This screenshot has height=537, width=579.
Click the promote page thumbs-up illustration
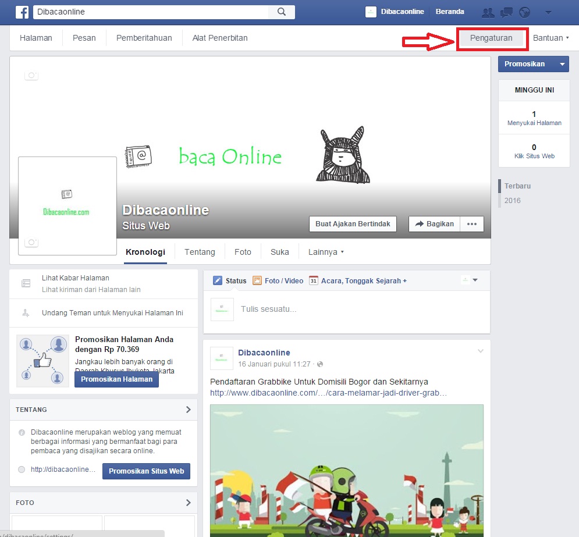click(x=43, y=361)
